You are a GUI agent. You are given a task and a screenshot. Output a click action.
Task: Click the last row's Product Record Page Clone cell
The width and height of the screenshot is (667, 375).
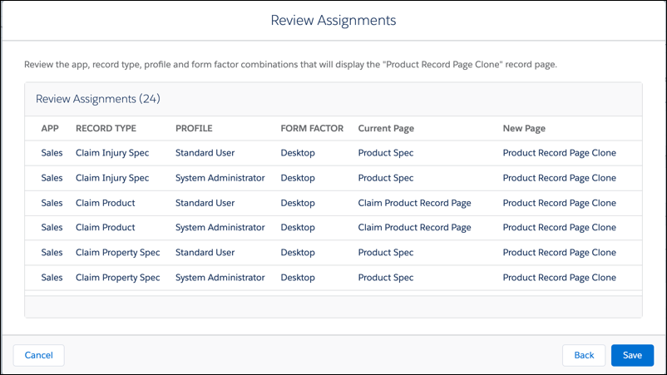[560, 278]
